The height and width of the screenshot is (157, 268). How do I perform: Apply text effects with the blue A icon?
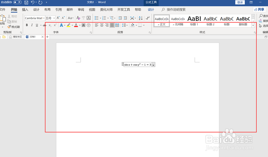(x=61, y=25)
